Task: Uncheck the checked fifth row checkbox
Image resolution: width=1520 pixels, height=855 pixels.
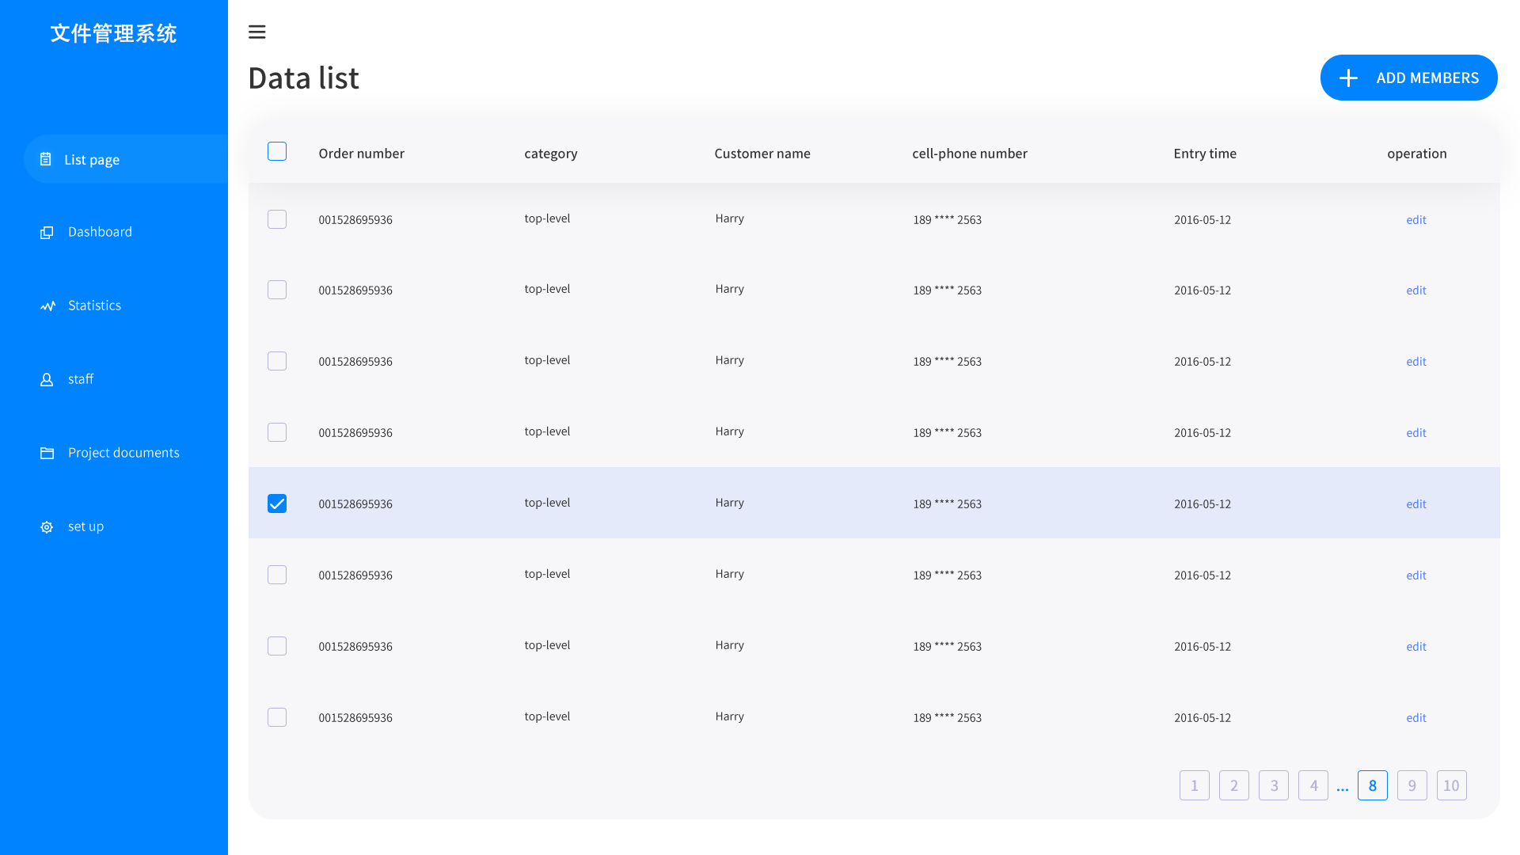Action: click(277, 503)
